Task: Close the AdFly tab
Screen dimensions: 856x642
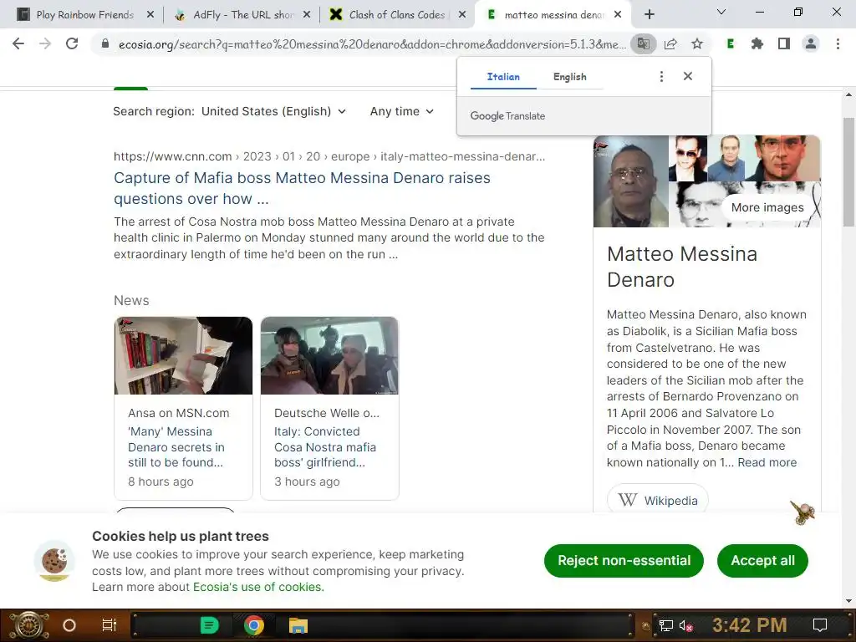Action: point(307,15)
